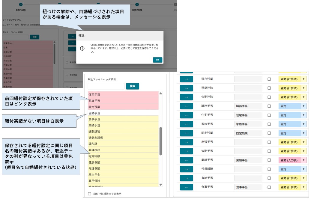Select 健康保険 in header list
Image resolution: width=311 pixels, height=199 pixels.
[x=123, y=162]
